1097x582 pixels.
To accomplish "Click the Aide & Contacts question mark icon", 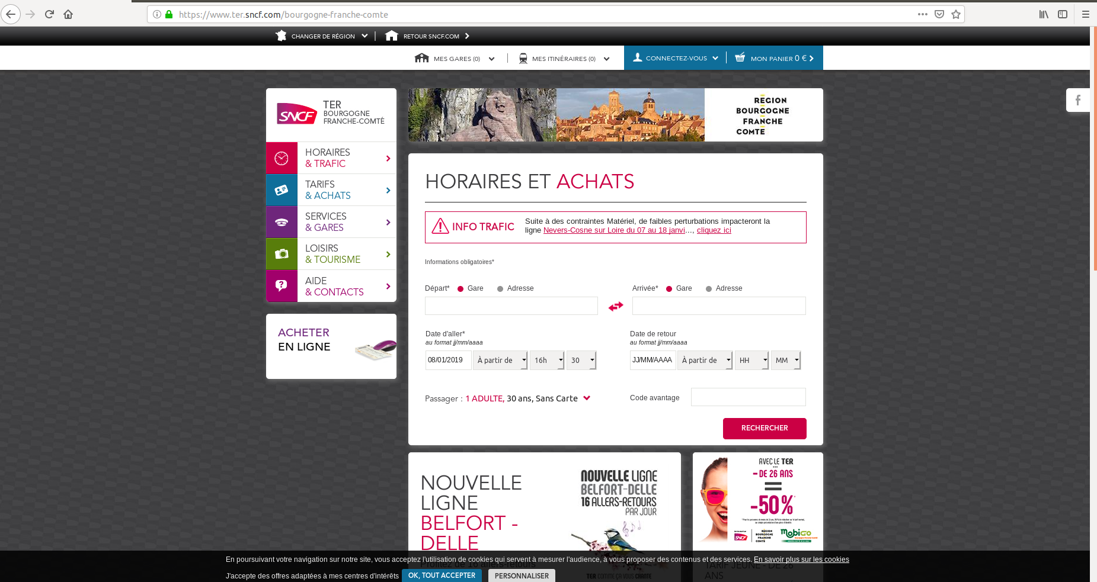I will [282, 285].
